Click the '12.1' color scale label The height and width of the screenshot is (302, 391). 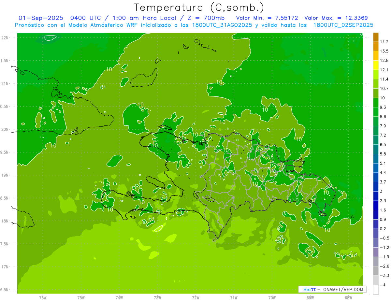pyautogui.click(x=384, y=70)
